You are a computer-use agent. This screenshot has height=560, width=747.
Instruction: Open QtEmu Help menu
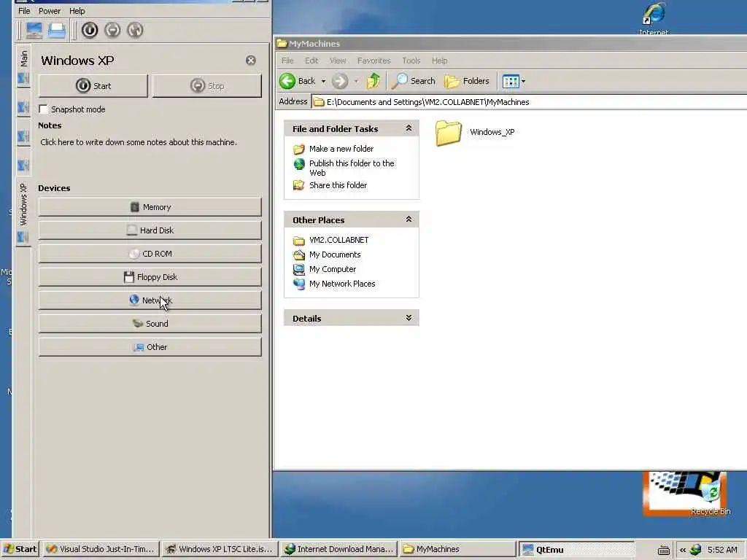pos(77,11)
